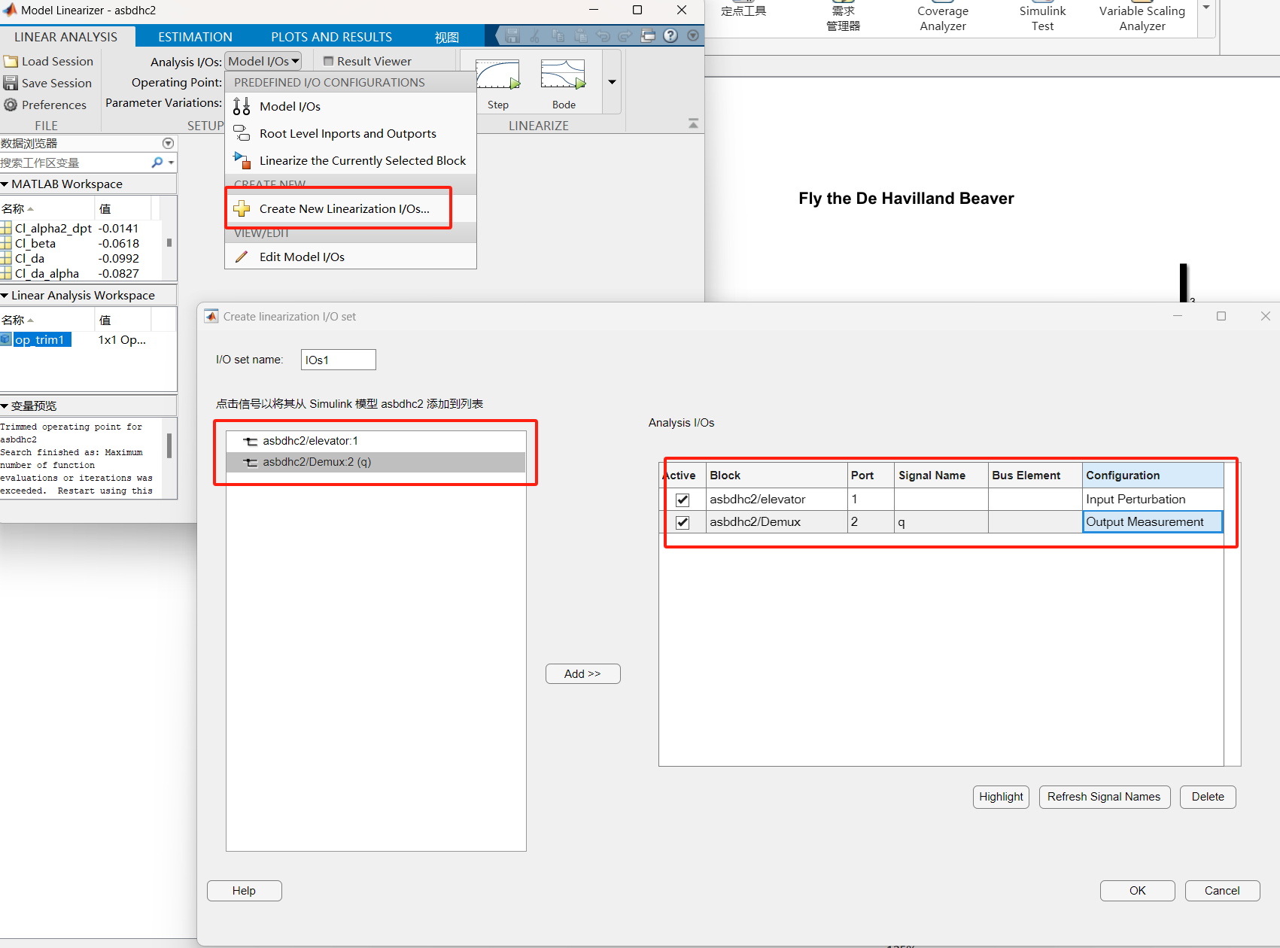The width and height of the screenshot is (1280, 948).
Task: Click Linearize the Currently Selected Block icon
Action: [242, 160]
